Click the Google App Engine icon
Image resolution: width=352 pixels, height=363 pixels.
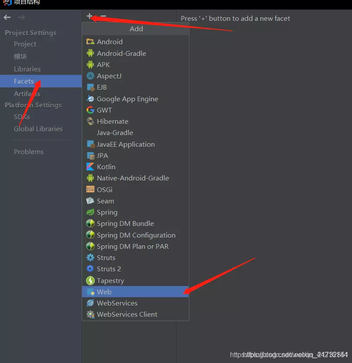coord(90,99)
